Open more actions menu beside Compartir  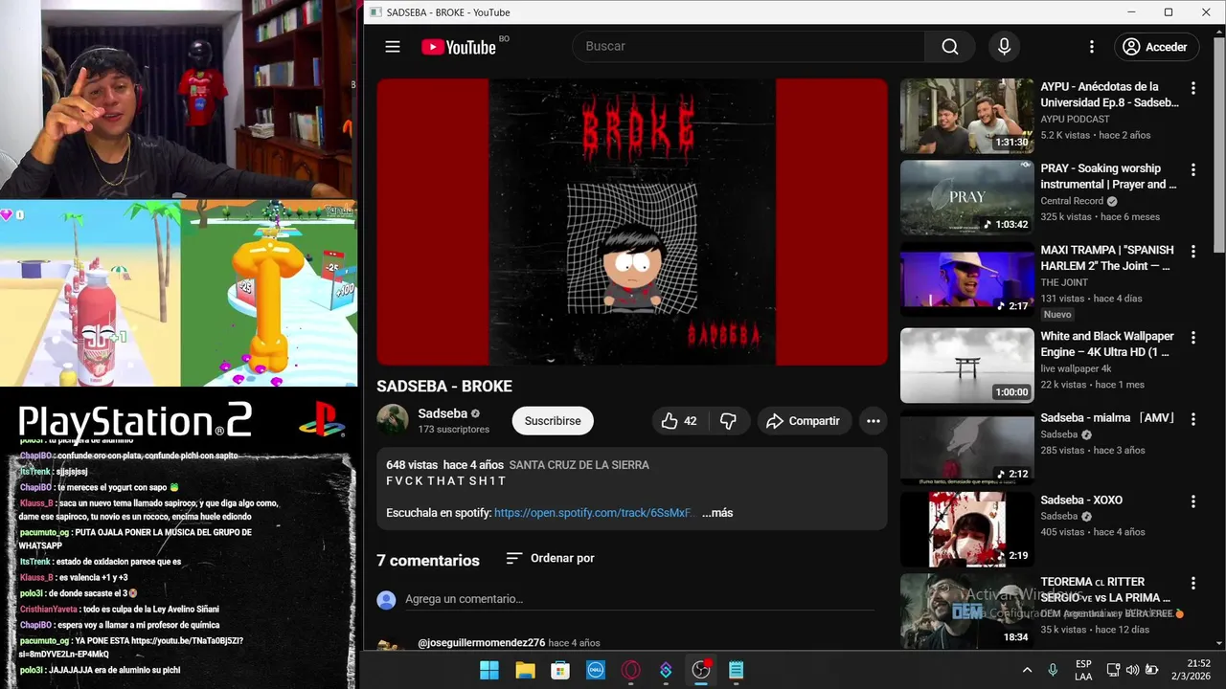click(x=873, y=421)
